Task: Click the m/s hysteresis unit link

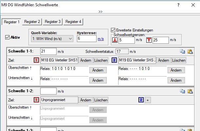Action: 100,39
